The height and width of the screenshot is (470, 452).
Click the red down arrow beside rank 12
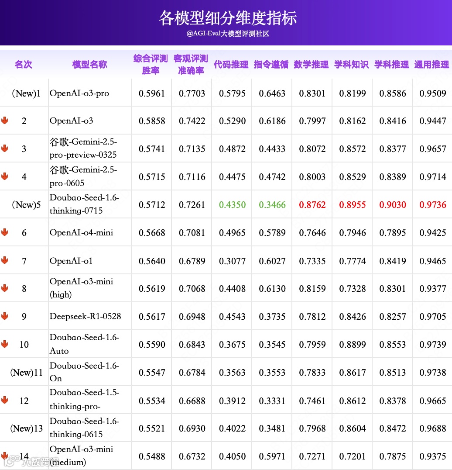4,400
